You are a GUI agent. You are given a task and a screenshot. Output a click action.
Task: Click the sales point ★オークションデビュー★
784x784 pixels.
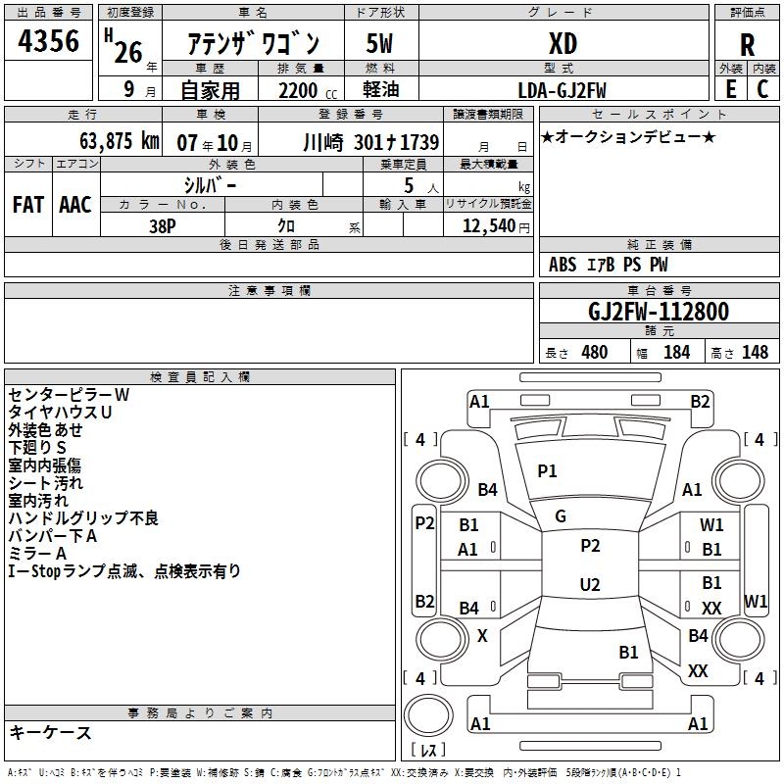point(628,136)
